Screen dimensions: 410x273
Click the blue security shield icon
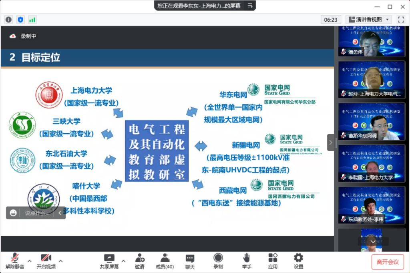20,20
